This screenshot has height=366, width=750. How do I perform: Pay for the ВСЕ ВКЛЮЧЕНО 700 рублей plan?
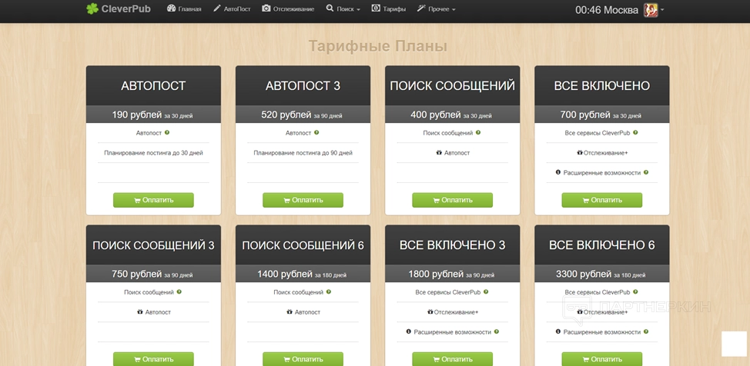[x=601, y=200]
